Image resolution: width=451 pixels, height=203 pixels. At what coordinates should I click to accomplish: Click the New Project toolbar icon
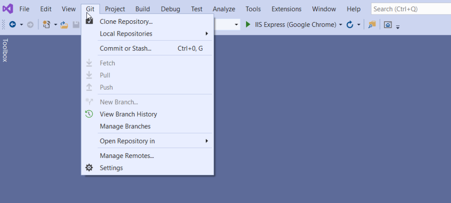[x=46, y=25]
